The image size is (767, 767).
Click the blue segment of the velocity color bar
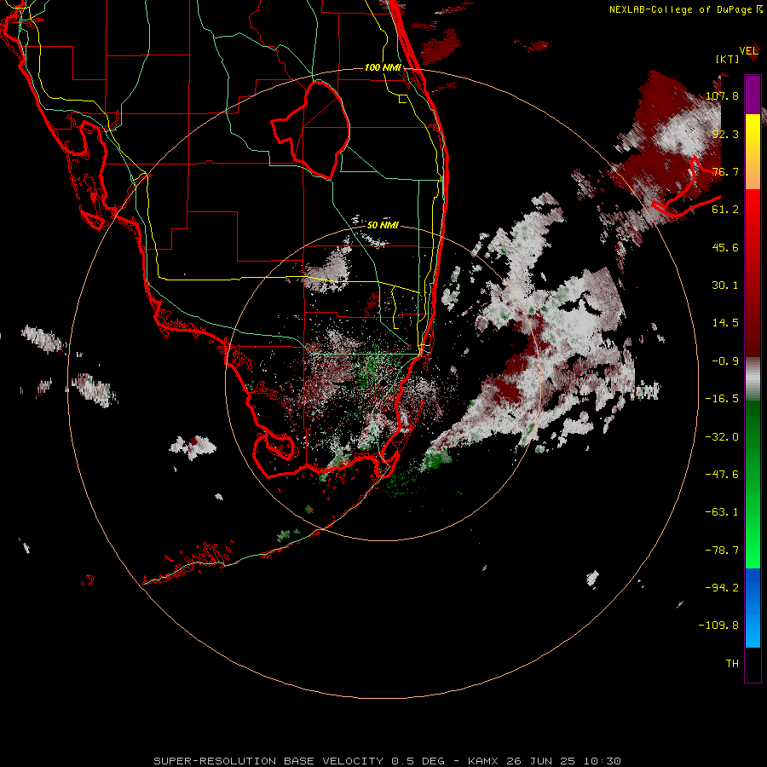pyautogui.click(x=753, y=608)
